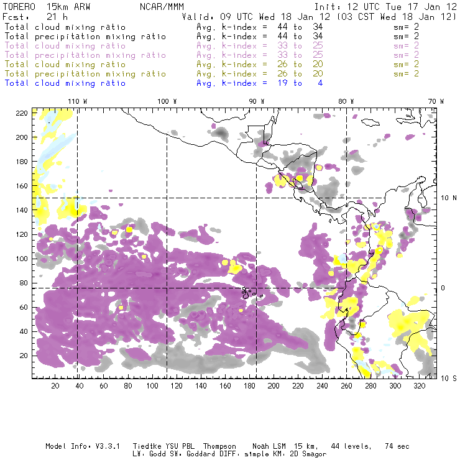The width and height of the screenshot is (460, 460).
Task: Click the '44 levels,' text
Action: click(x=351, y=446)
